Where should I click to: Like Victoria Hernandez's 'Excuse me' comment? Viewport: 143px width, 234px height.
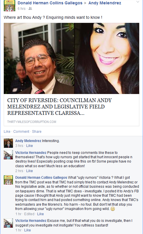[x=27, y=230]
